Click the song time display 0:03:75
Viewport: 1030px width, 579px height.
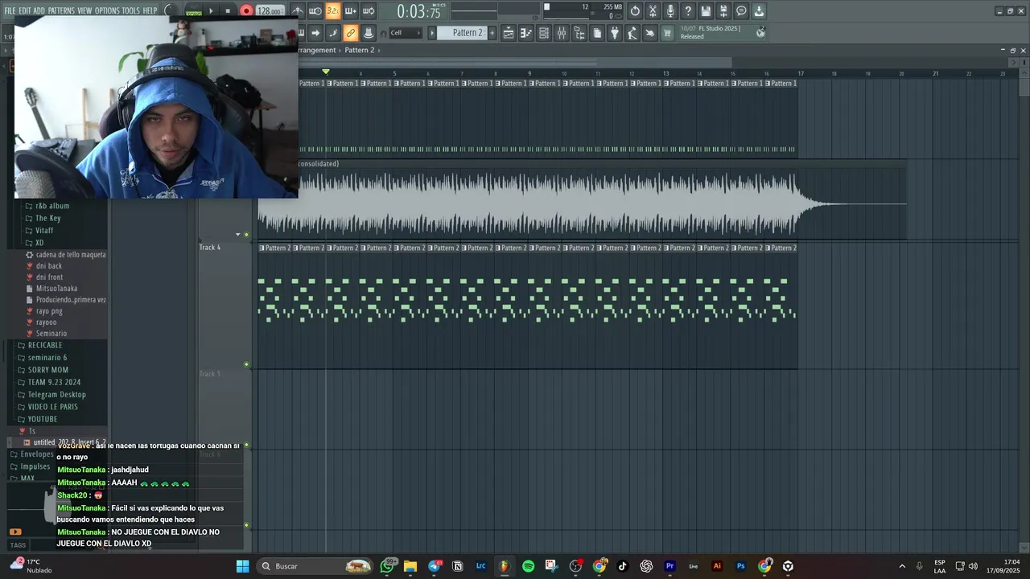pos(418,11)
